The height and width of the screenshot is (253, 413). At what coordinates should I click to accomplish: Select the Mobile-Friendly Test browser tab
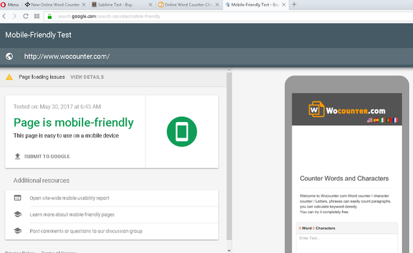(x=255, y=5)
